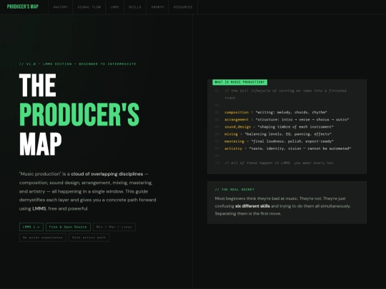Select the LMMS nav item
The height and width of the screenshot is (289, 386).
[114, 7]
